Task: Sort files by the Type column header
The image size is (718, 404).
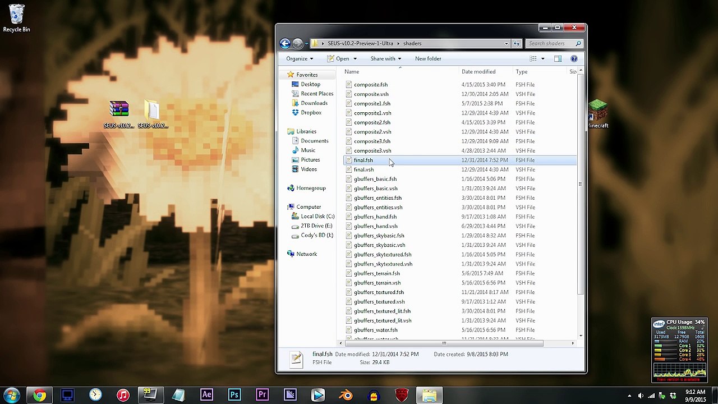Action: [x=522, y=71]
